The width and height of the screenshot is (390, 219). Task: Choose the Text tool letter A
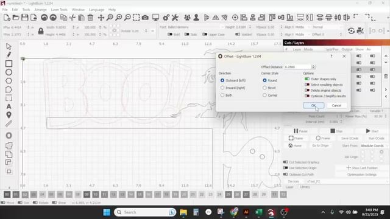[9, 106]
